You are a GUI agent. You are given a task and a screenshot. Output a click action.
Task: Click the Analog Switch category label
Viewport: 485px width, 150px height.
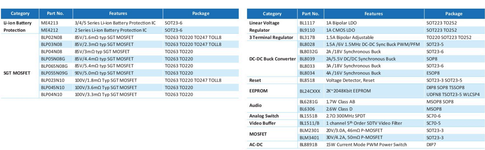(264, 116)
